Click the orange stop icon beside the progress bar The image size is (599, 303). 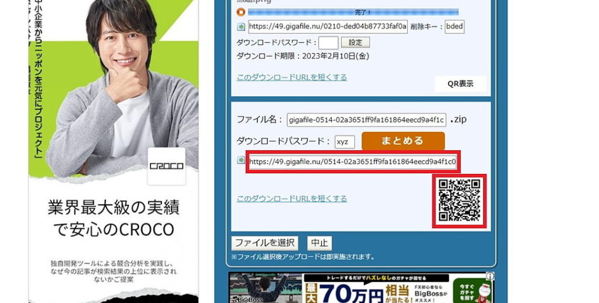[x=240, y=12]
